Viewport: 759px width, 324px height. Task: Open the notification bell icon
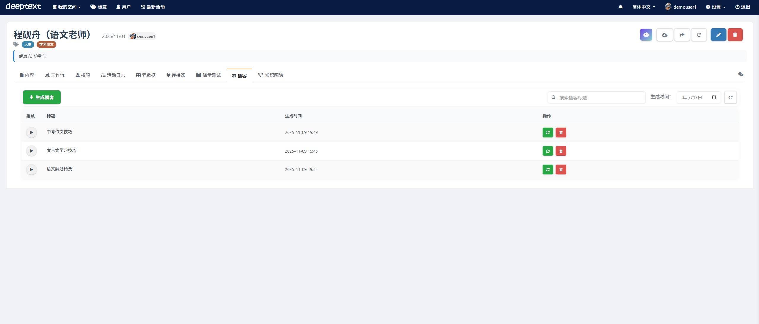point(620,7)
